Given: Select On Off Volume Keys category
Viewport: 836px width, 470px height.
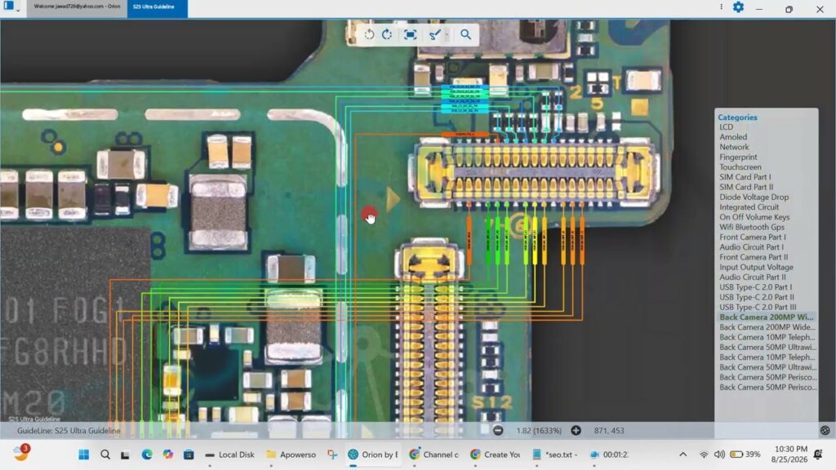Looking at the screenshot, I should click(754, 217).
